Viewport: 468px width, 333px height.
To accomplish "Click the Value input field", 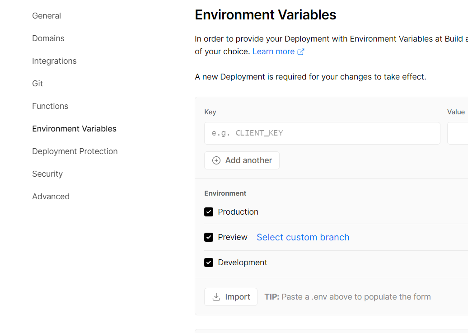I will [458, 133].
